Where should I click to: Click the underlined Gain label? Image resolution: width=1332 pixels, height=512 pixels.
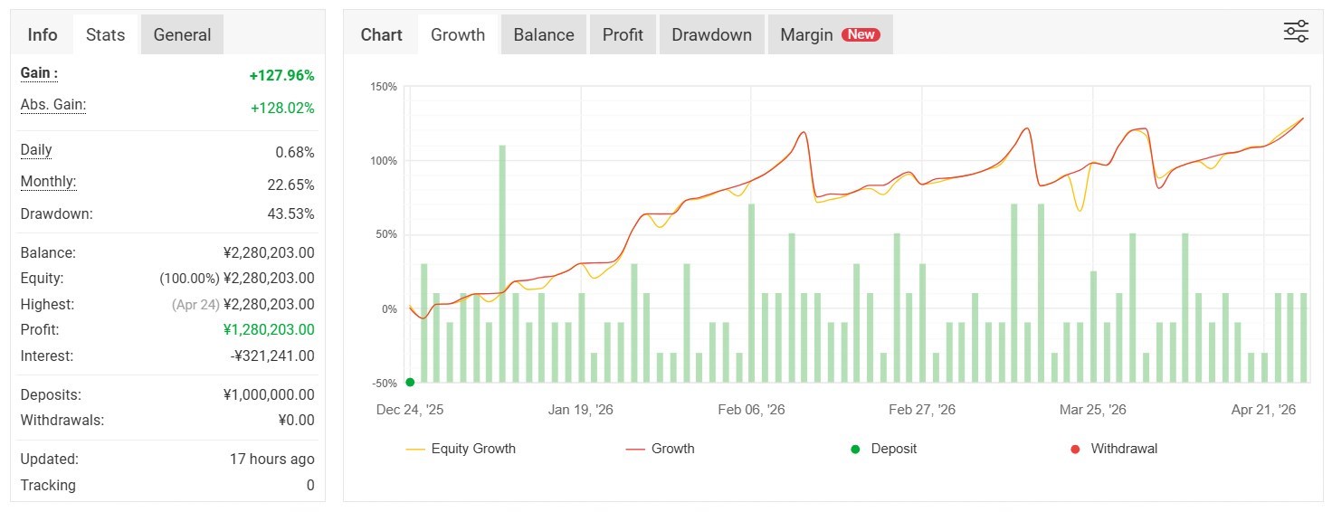pos(39,73)
